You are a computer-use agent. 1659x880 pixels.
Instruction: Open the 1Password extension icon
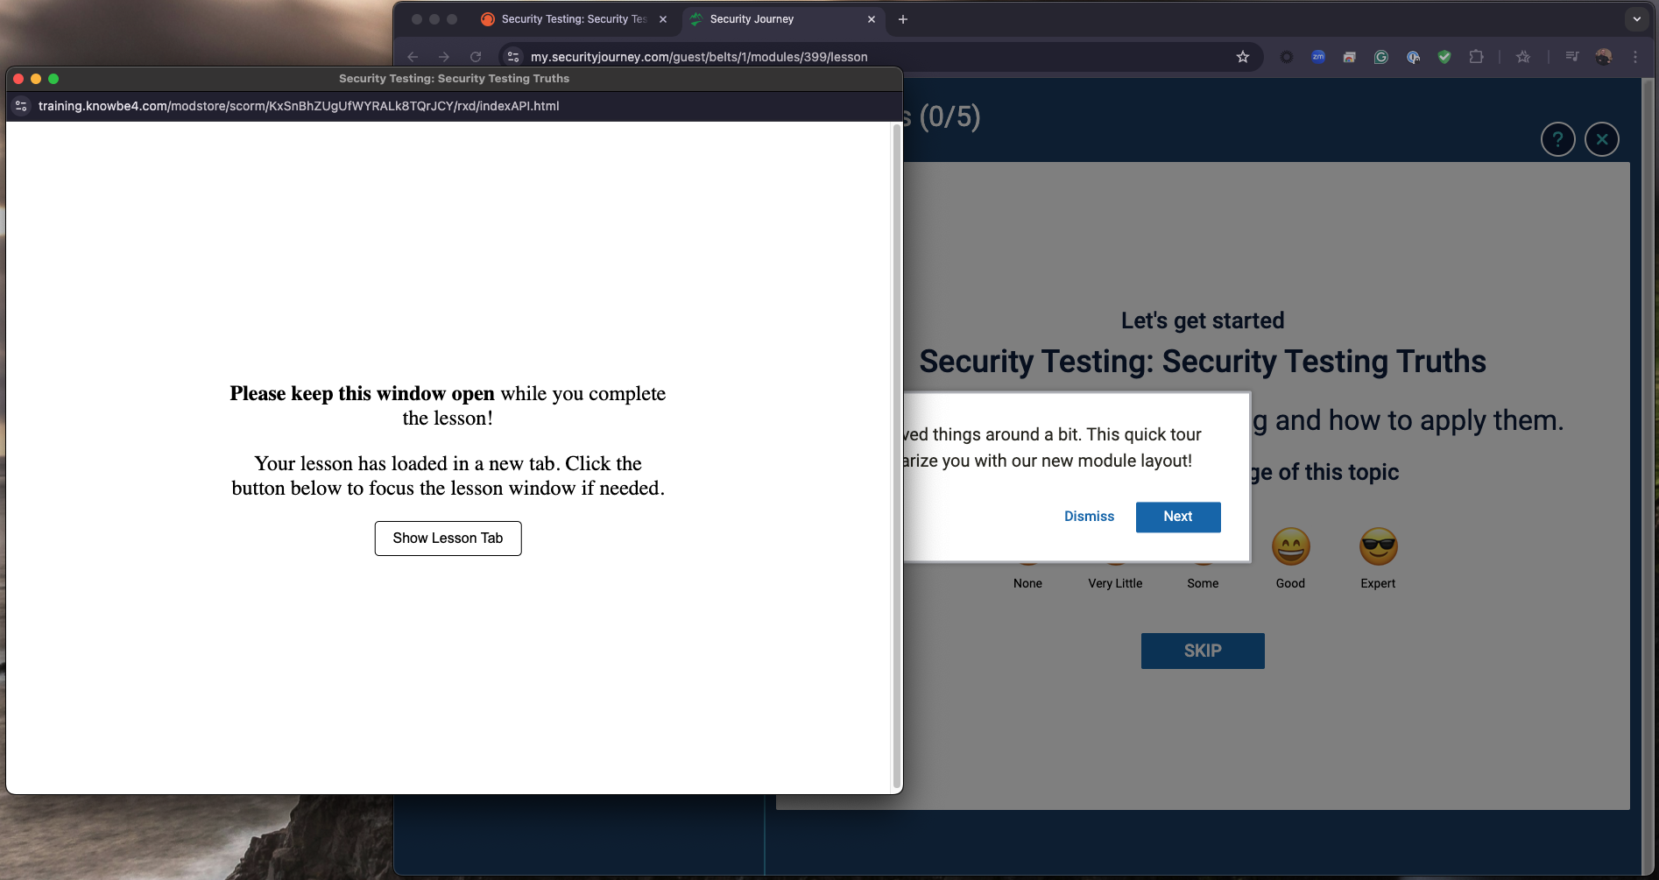(1413, 56)
